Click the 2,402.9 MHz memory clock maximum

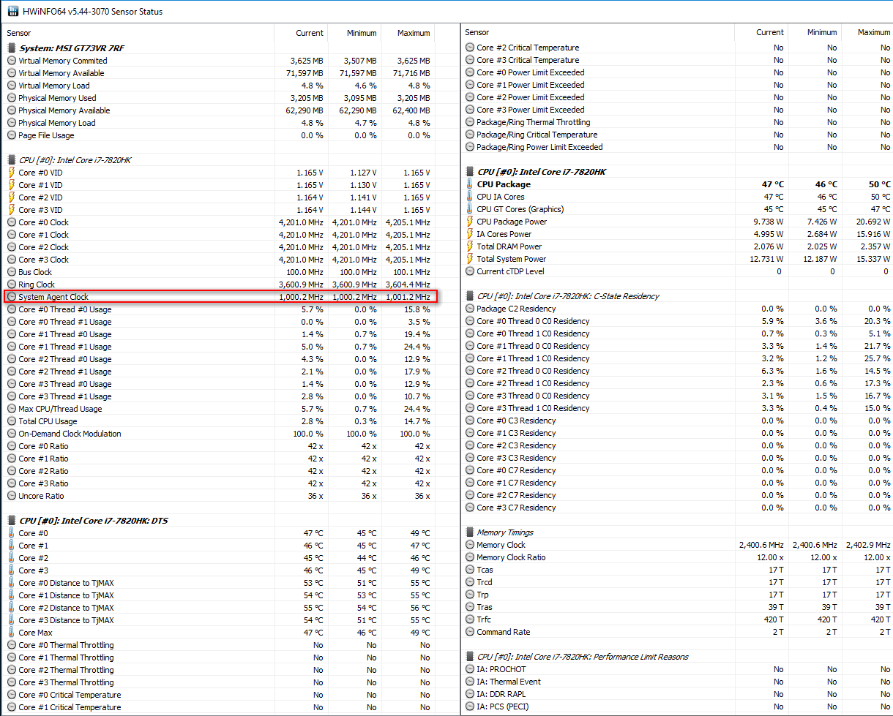(867, 545)
